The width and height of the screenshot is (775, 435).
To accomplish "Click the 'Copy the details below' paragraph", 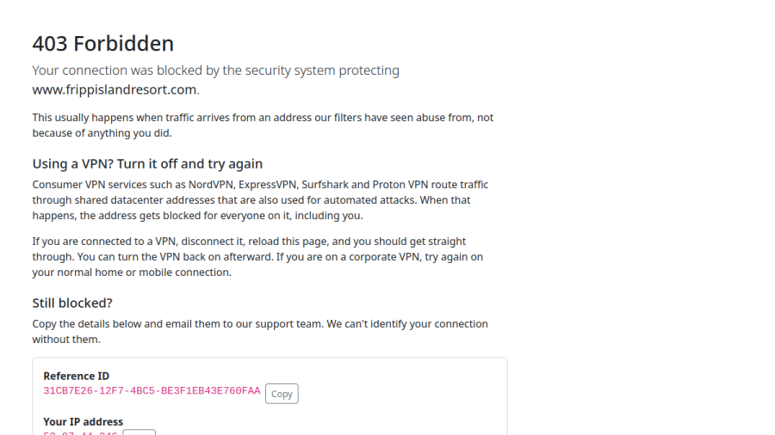I will [260, 332].
